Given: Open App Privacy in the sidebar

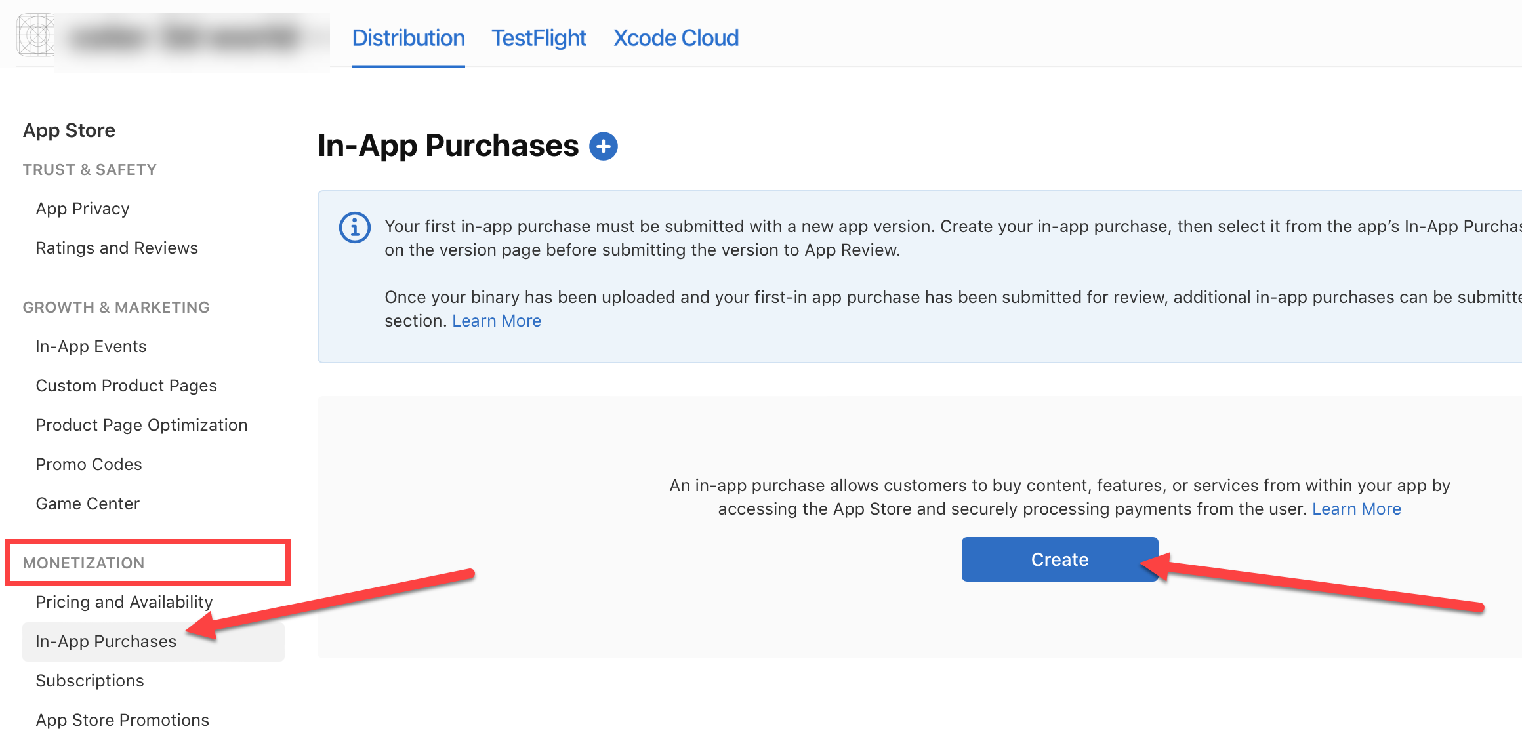Looking at the screenshot, I should [83, 209].
